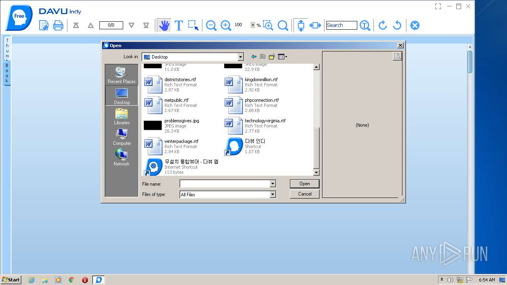Click the Open button

pyautogui.click(x=305, y=184)
